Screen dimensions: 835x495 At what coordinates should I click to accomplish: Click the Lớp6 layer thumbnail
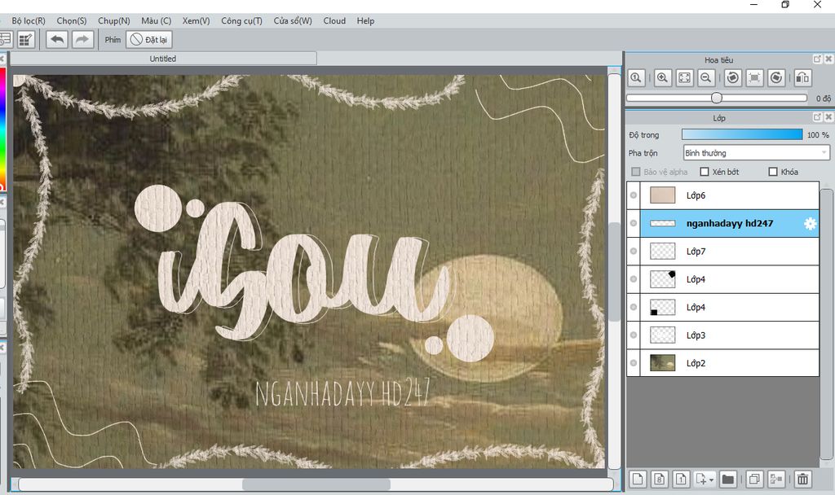662,195
